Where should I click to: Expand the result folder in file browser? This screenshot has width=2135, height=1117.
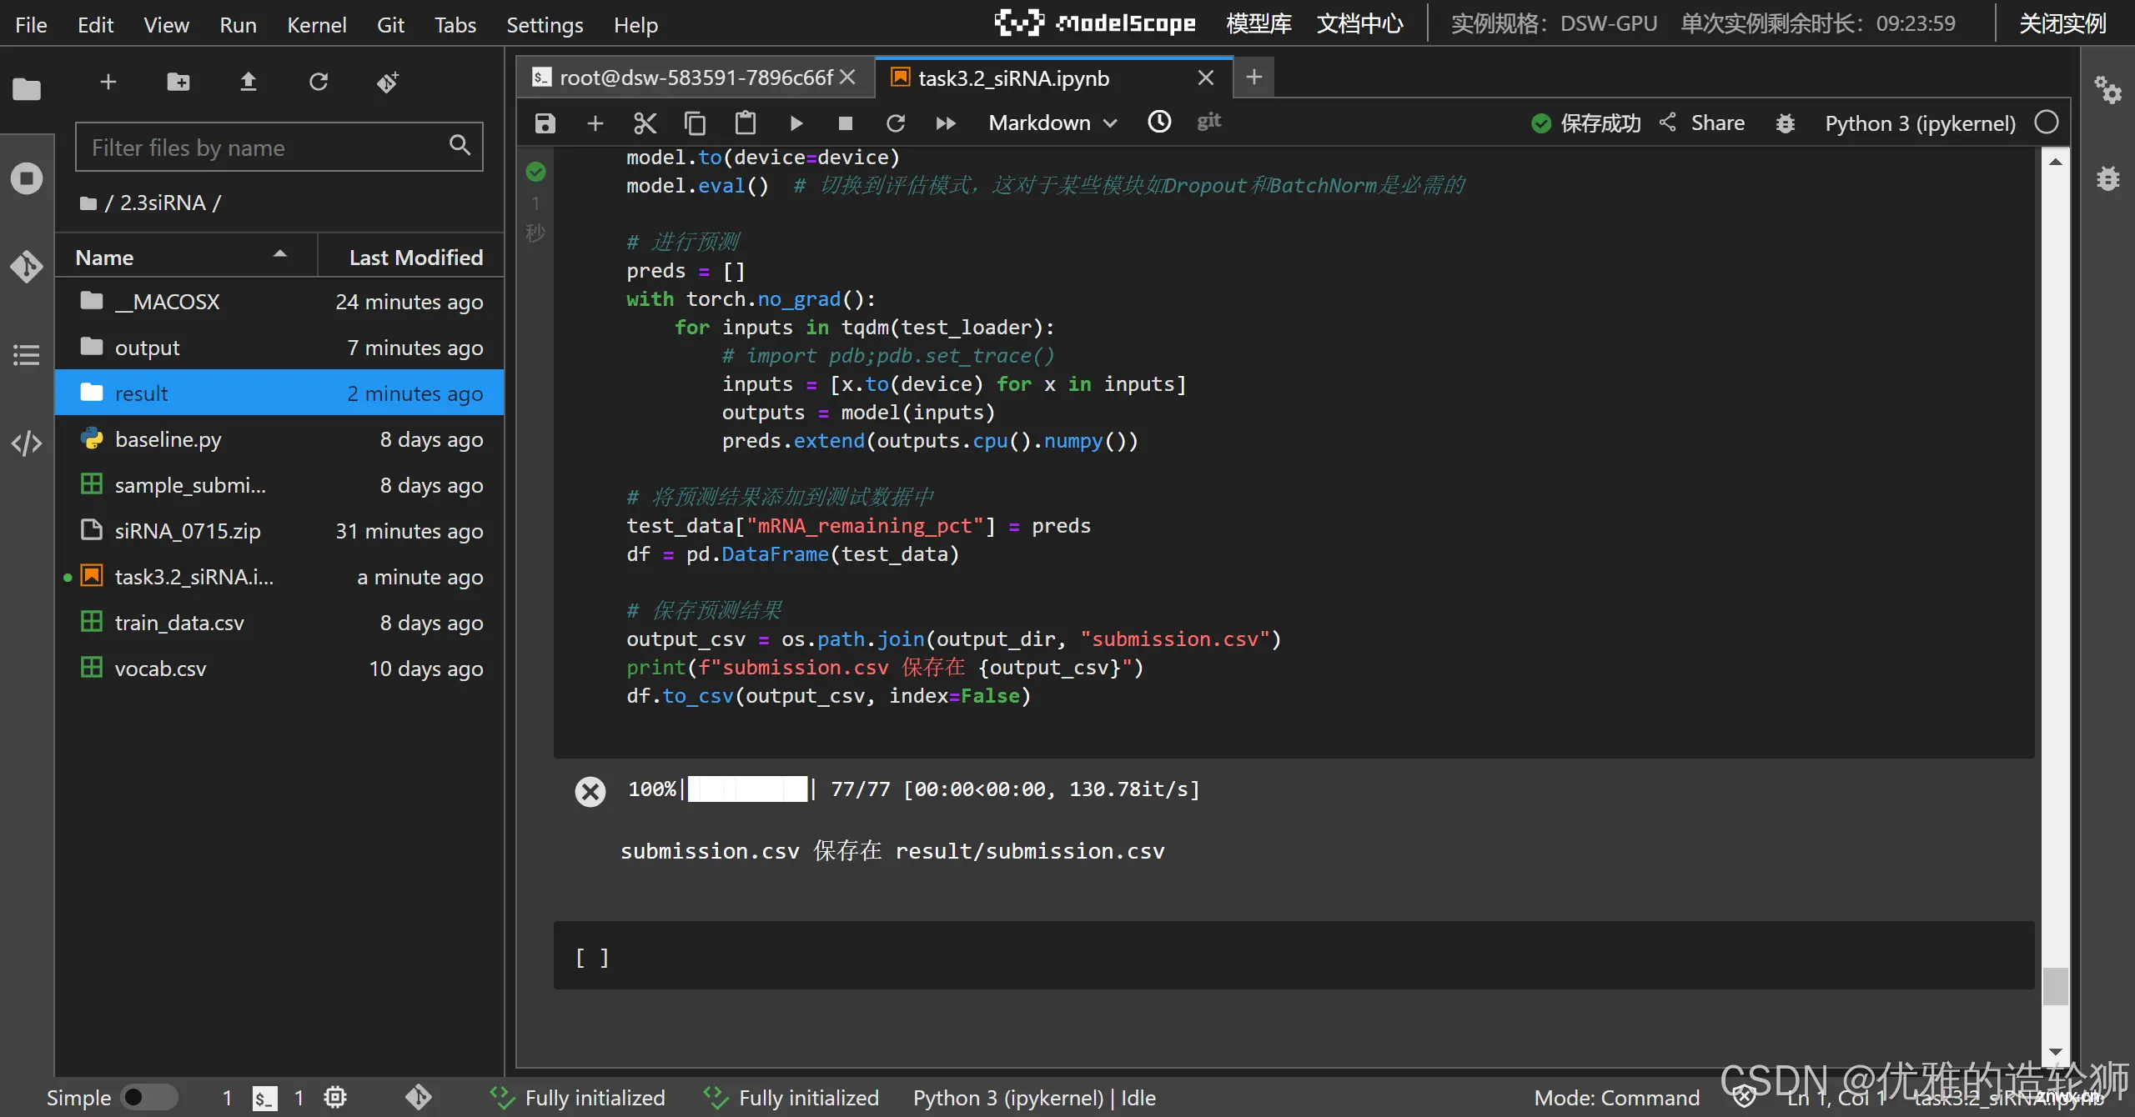[x=143, y=391]
